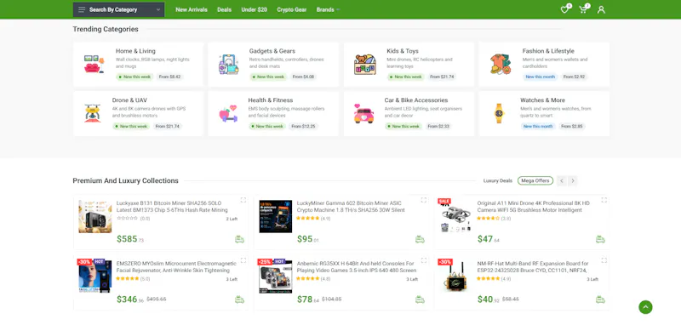Open Luckyaxe B131 Bitcoin Miner product title
Screen dimensions: 681x325
[x=172, y=207]
